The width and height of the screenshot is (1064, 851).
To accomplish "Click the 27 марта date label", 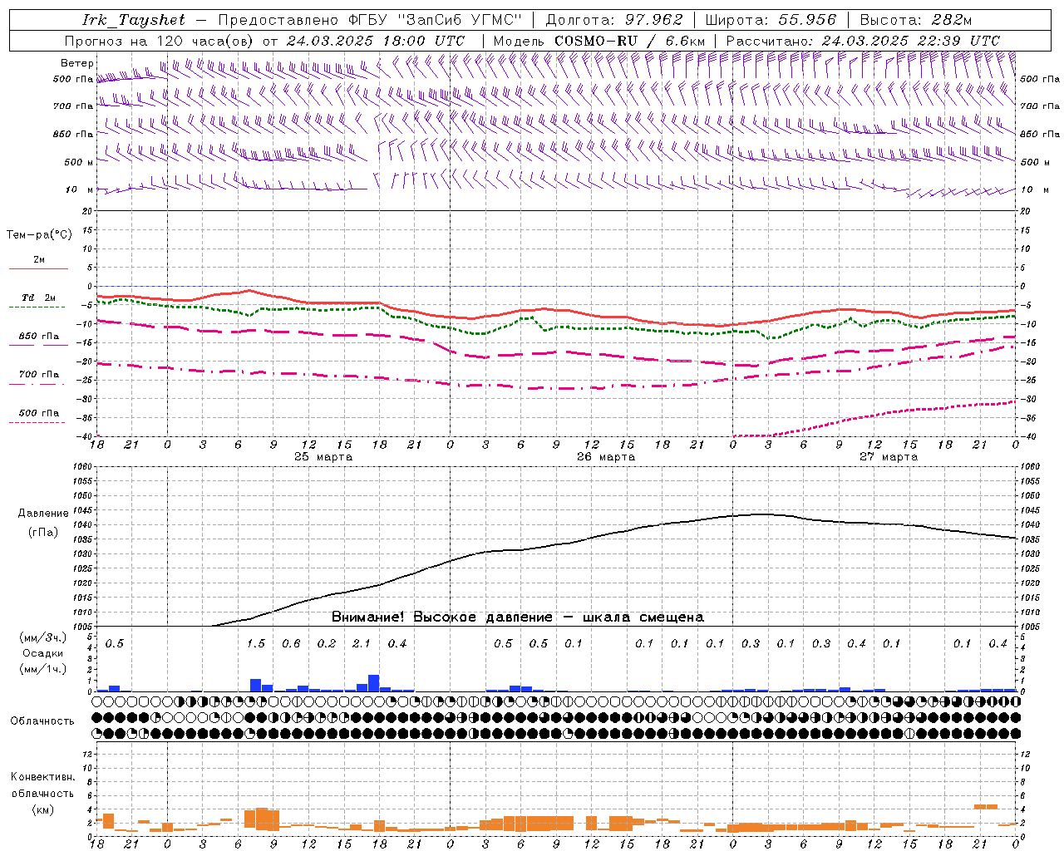I will click(x=889, y=457).
